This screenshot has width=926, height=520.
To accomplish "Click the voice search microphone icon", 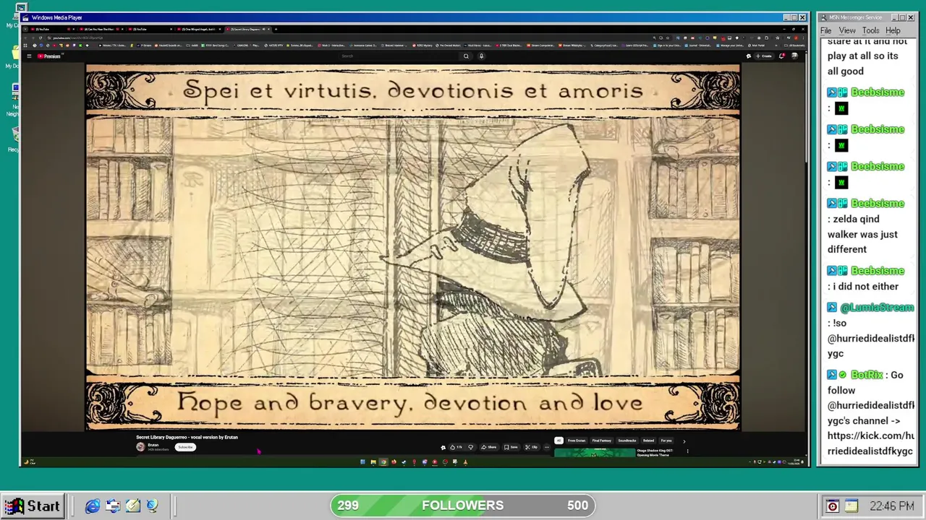I will click(x=481, y=56).
